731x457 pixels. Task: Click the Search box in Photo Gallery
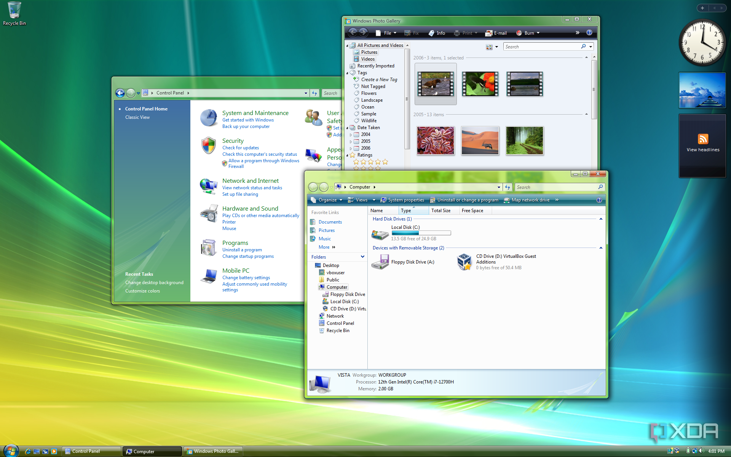coord(542,46)
